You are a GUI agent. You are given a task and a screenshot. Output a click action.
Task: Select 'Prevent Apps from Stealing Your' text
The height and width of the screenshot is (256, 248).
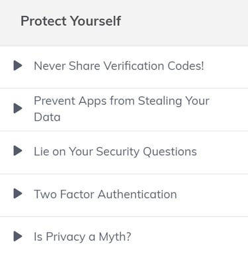[x=122, y=101]
